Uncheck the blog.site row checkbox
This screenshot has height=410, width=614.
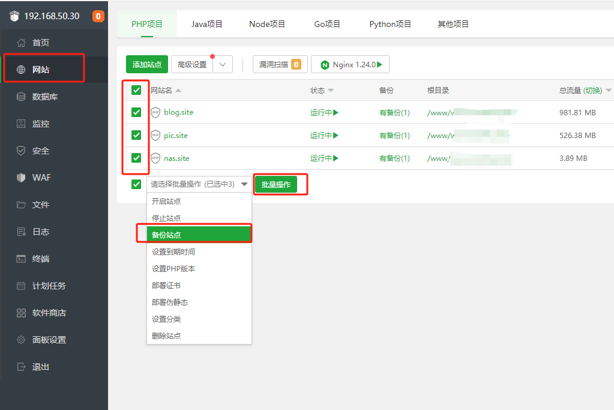(x=136, y=112)
